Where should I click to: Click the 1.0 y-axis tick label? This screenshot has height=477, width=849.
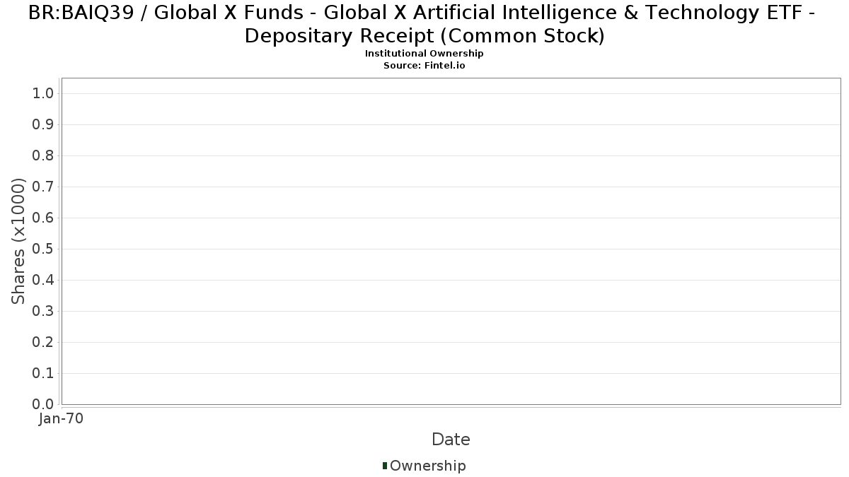coord(44,94)
